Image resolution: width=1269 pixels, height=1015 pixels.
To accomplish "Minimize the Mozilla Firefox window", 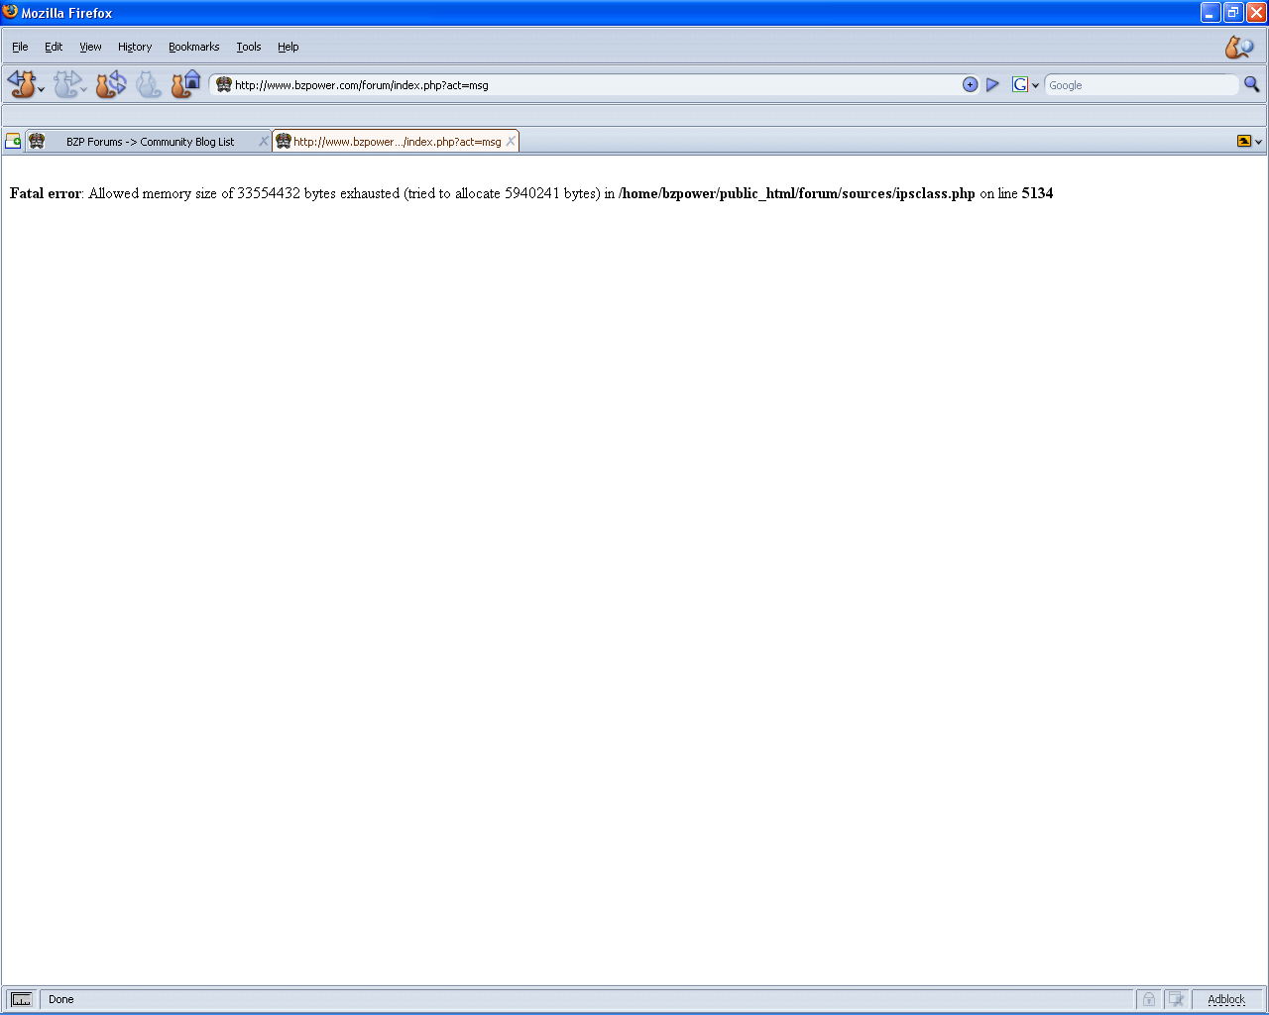I will pyautogui.click(x=1211, y=13).
